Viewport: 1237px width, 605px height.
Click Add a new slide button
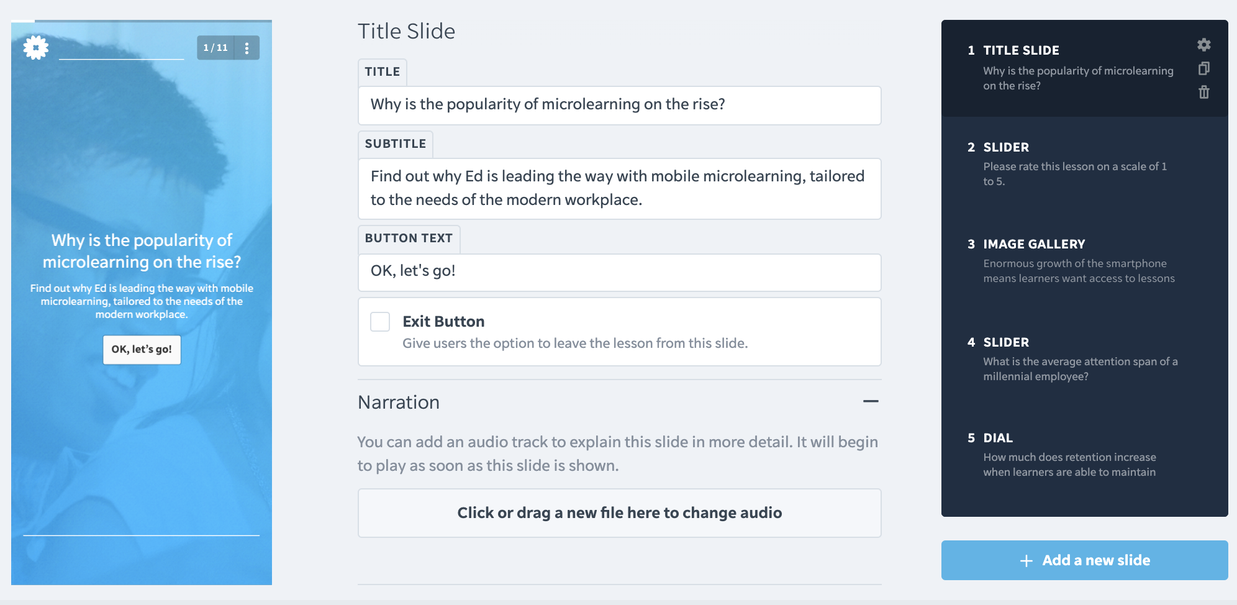(x=1084, y=560)
